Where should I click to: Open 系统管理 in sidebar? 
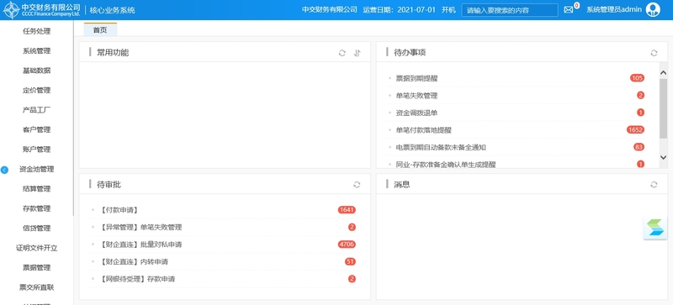36,51
